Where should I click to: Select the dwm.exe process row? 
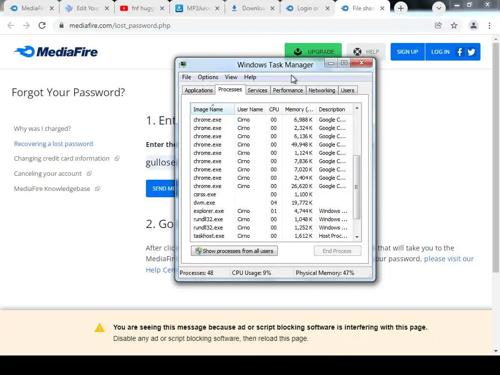click(271, 203)
